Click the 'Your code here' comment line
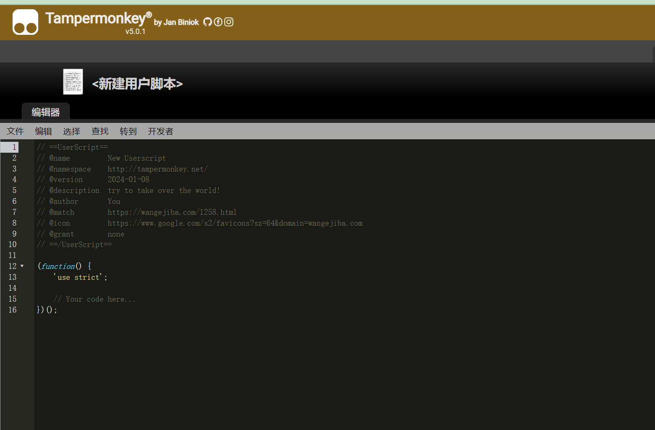This screenshot has height=430, width=655. click(x=94, y=299)
